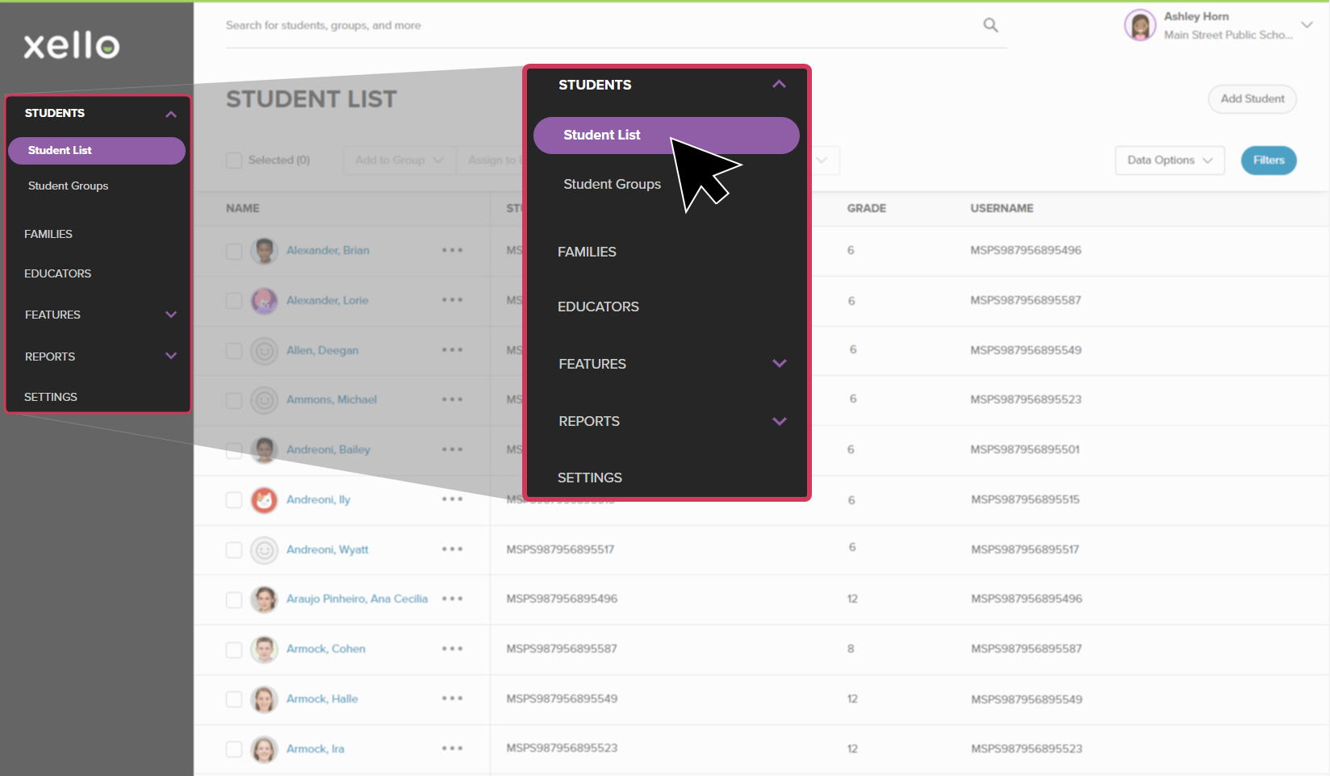
Task: Open the three-dot menu for Andreoni, Bailey
Action: coord(452,449)
